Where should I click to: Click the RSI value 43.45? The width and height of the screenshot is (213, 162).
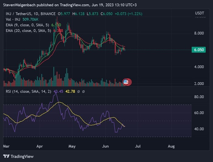[x=58, y=92]
